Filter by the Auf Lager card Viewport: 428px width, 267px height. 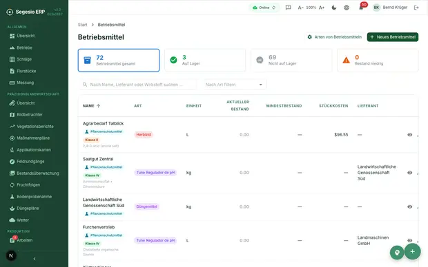[205, 61]
